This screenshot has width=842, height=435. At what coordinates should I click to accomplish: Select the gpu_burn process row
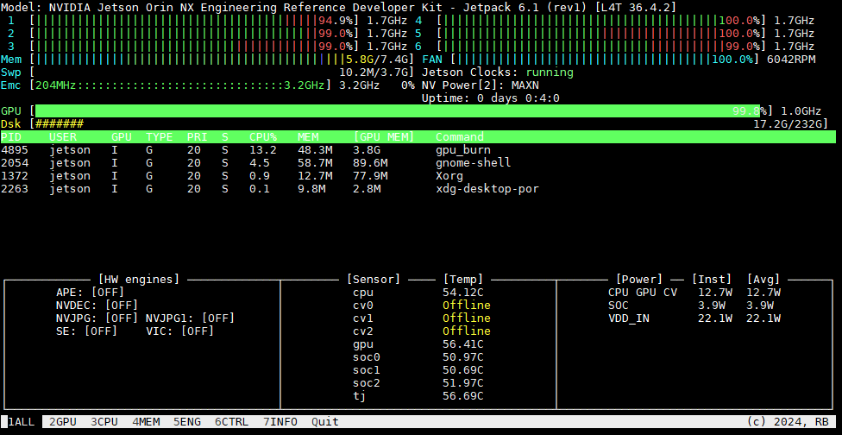coord(418,150)
